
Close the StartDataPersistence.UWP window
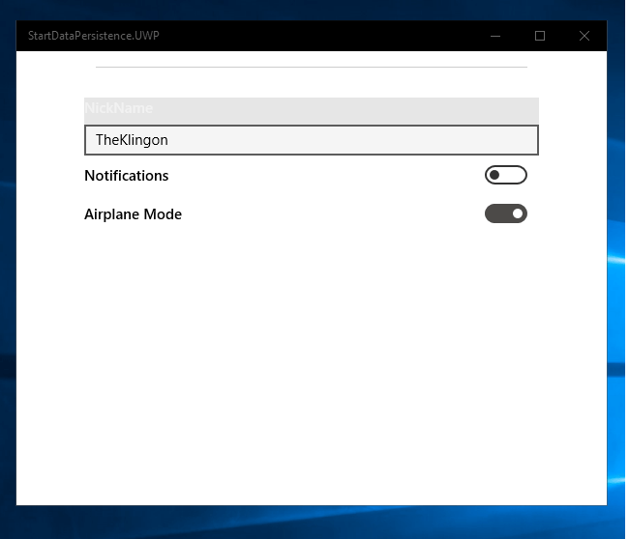(584, 36)
